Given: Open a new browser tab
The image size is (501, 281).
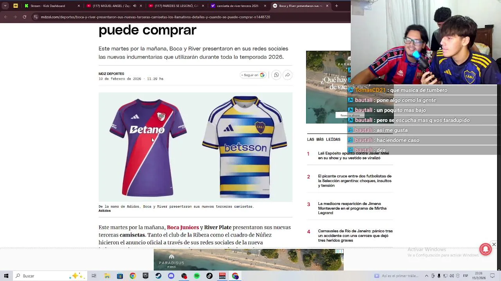Looking at the screenshot, I should point(337,6).
